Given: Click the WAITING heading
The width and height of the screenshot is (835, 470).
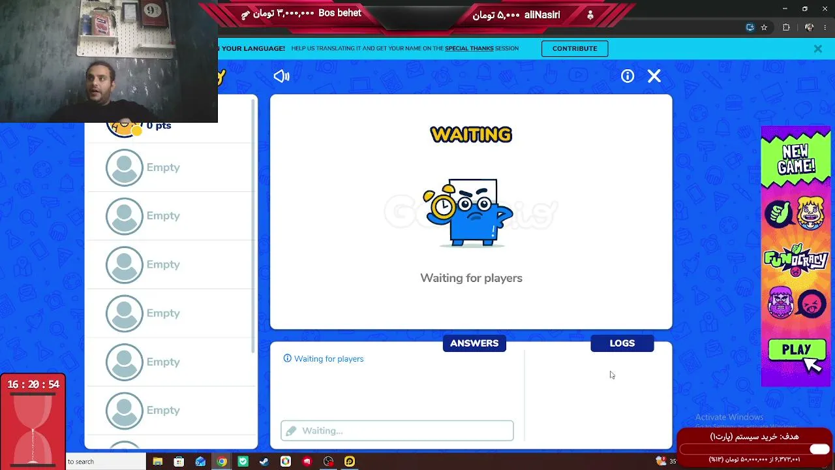Looking at the screenshot, I should click(x=471, y=135).
